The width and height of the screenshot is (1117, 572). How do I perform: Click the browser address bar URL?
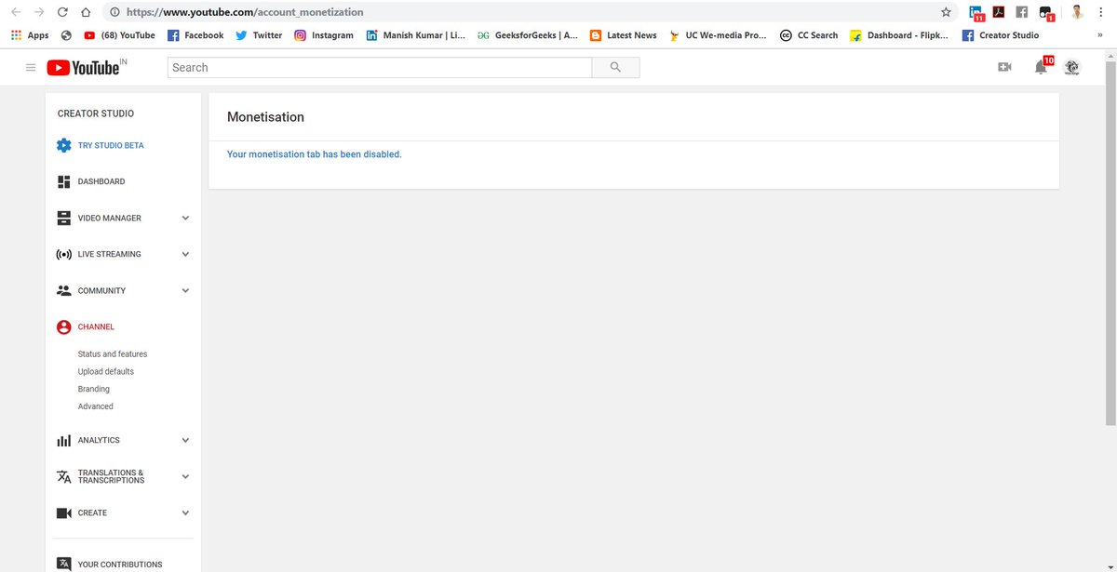pyautogui.click(x=245, y=12)
